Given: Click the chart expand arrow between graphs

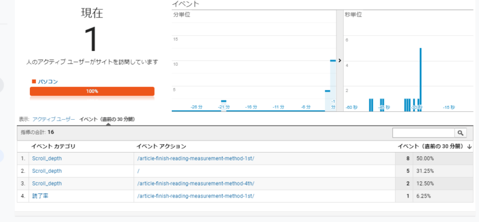Looking at the screenshot, I should (x=339, y=60).
